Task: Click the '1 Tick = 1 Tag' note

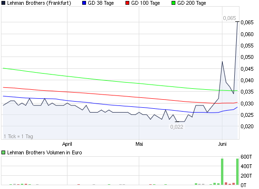Action: (x=19, y=136)
